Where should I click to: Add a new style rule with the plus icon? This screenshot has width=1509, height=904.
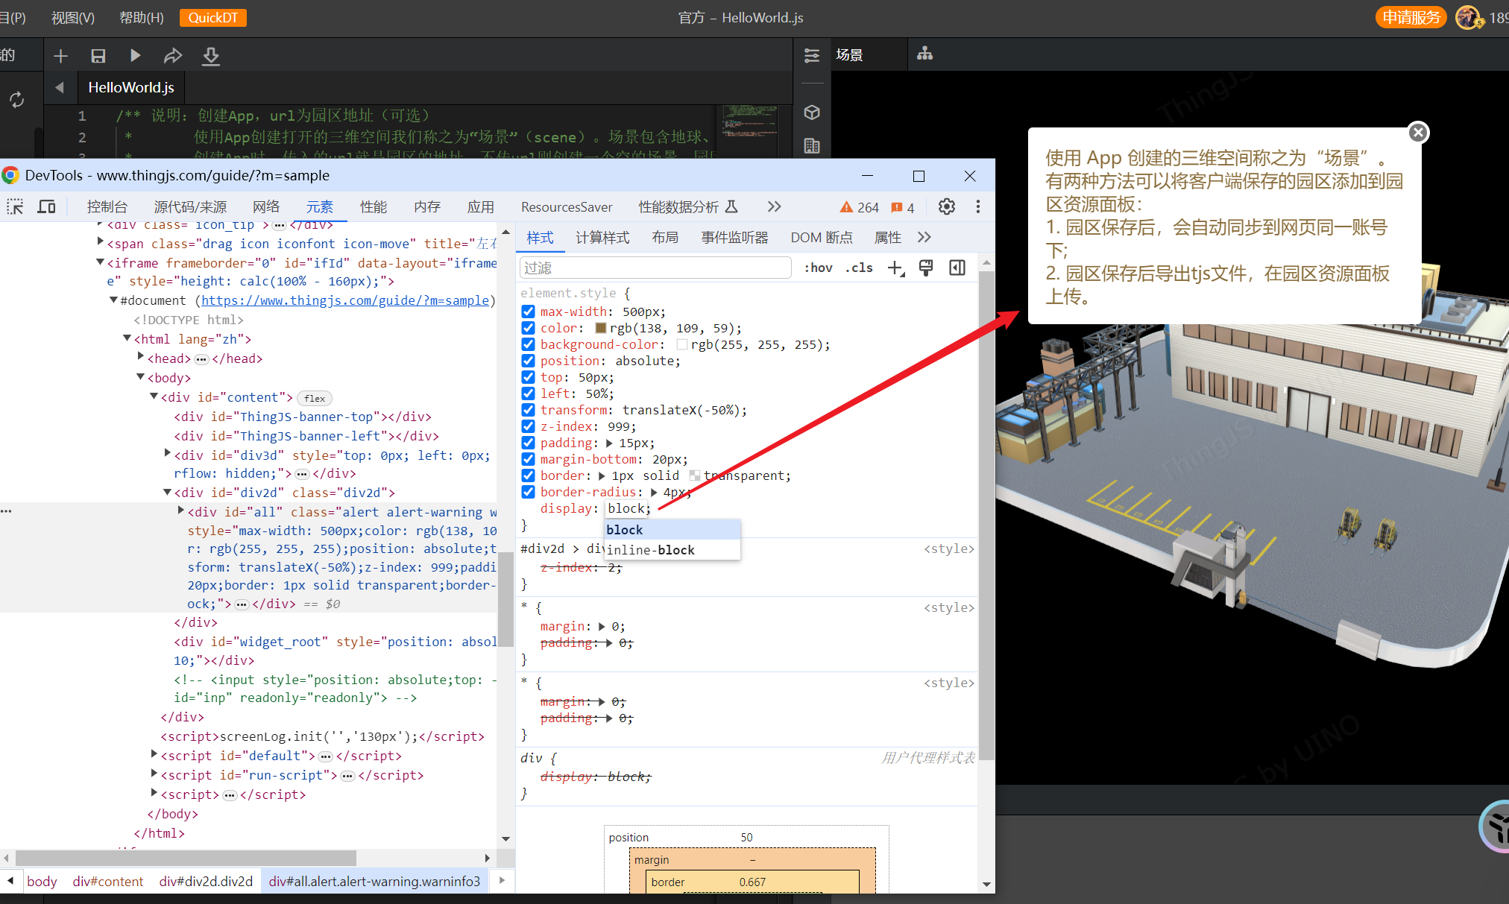pyautogui.click(x=896, y=268)
